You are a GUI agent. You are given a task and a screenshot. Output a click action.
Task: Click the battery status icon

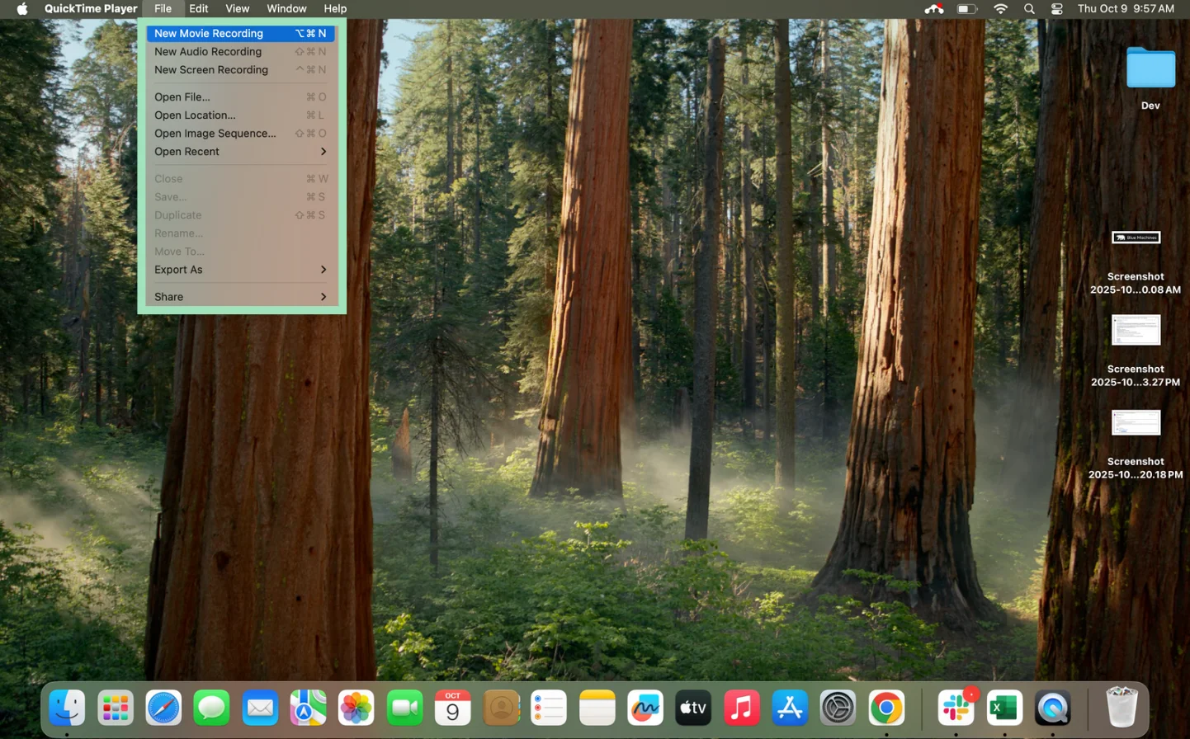tap(966, 8)
